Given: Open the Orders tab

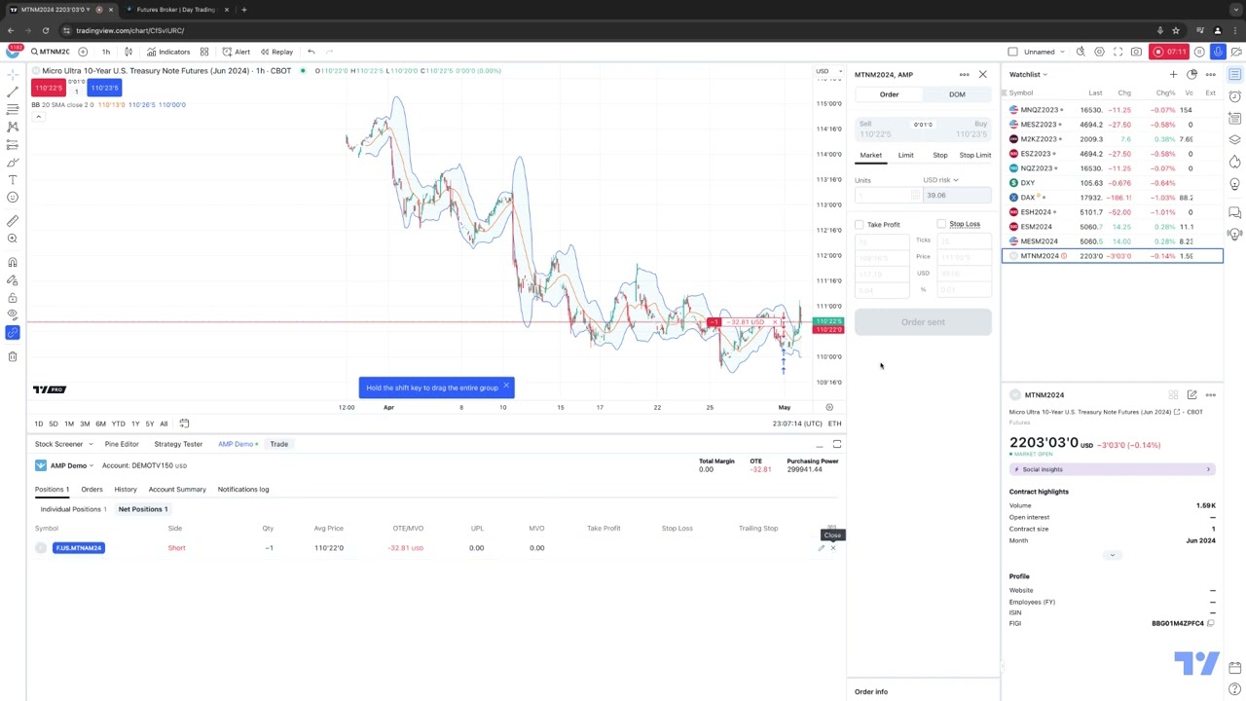Looking at the screenshot, I should tap(92, 490).
